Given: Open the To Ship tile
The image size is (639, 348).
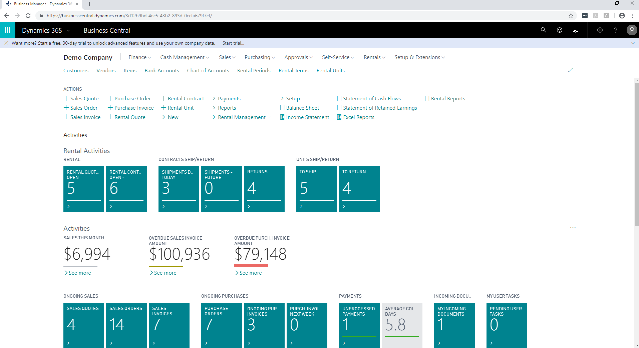Looking at the screenshot, I should coord(317,189).
